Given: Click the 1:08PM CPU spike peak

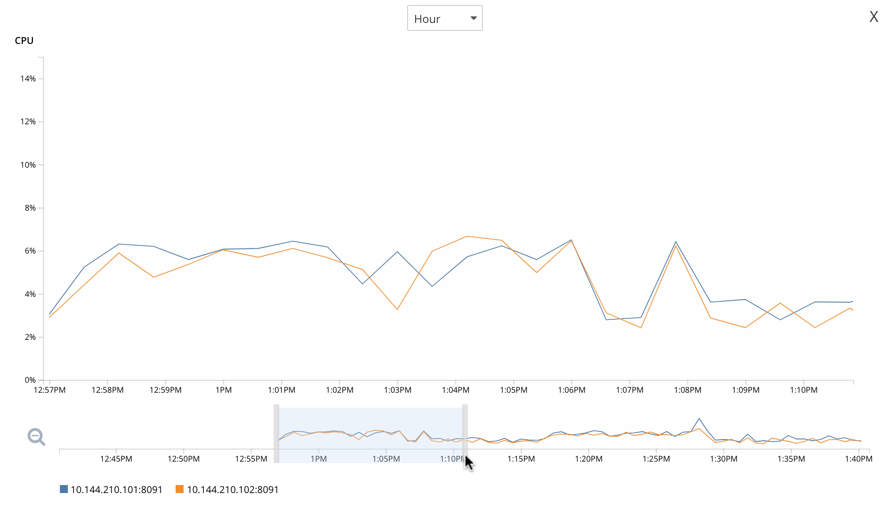Looking at the screenshot, I should [676, 242].
